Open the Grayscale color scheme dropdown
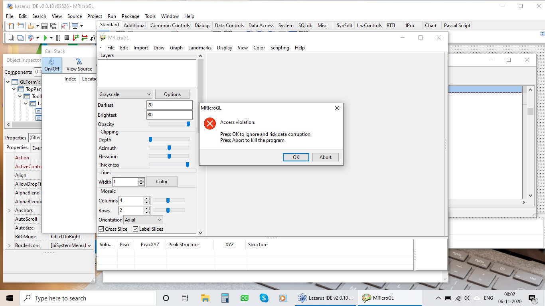This screenshot has width=545, height=306. pyautogui.click(x=125, y=94)
